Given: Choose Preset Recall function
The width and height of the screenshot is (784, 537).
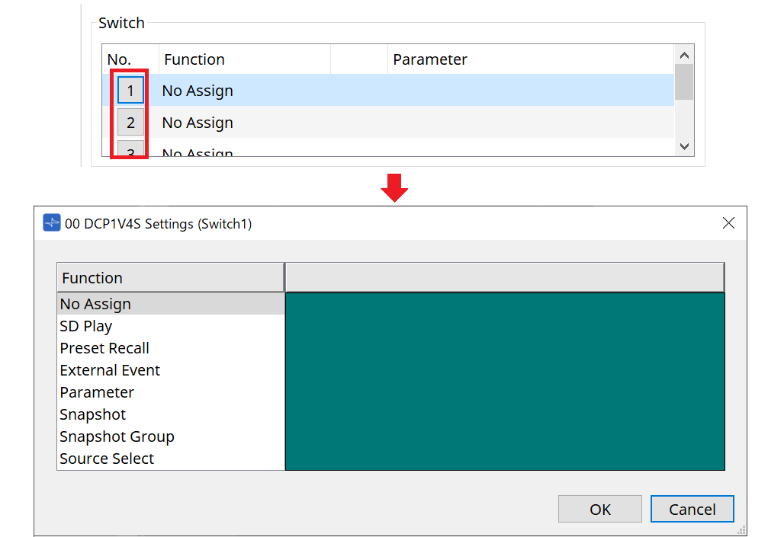Looking at the screenshot, I should (x=104, y=348).
